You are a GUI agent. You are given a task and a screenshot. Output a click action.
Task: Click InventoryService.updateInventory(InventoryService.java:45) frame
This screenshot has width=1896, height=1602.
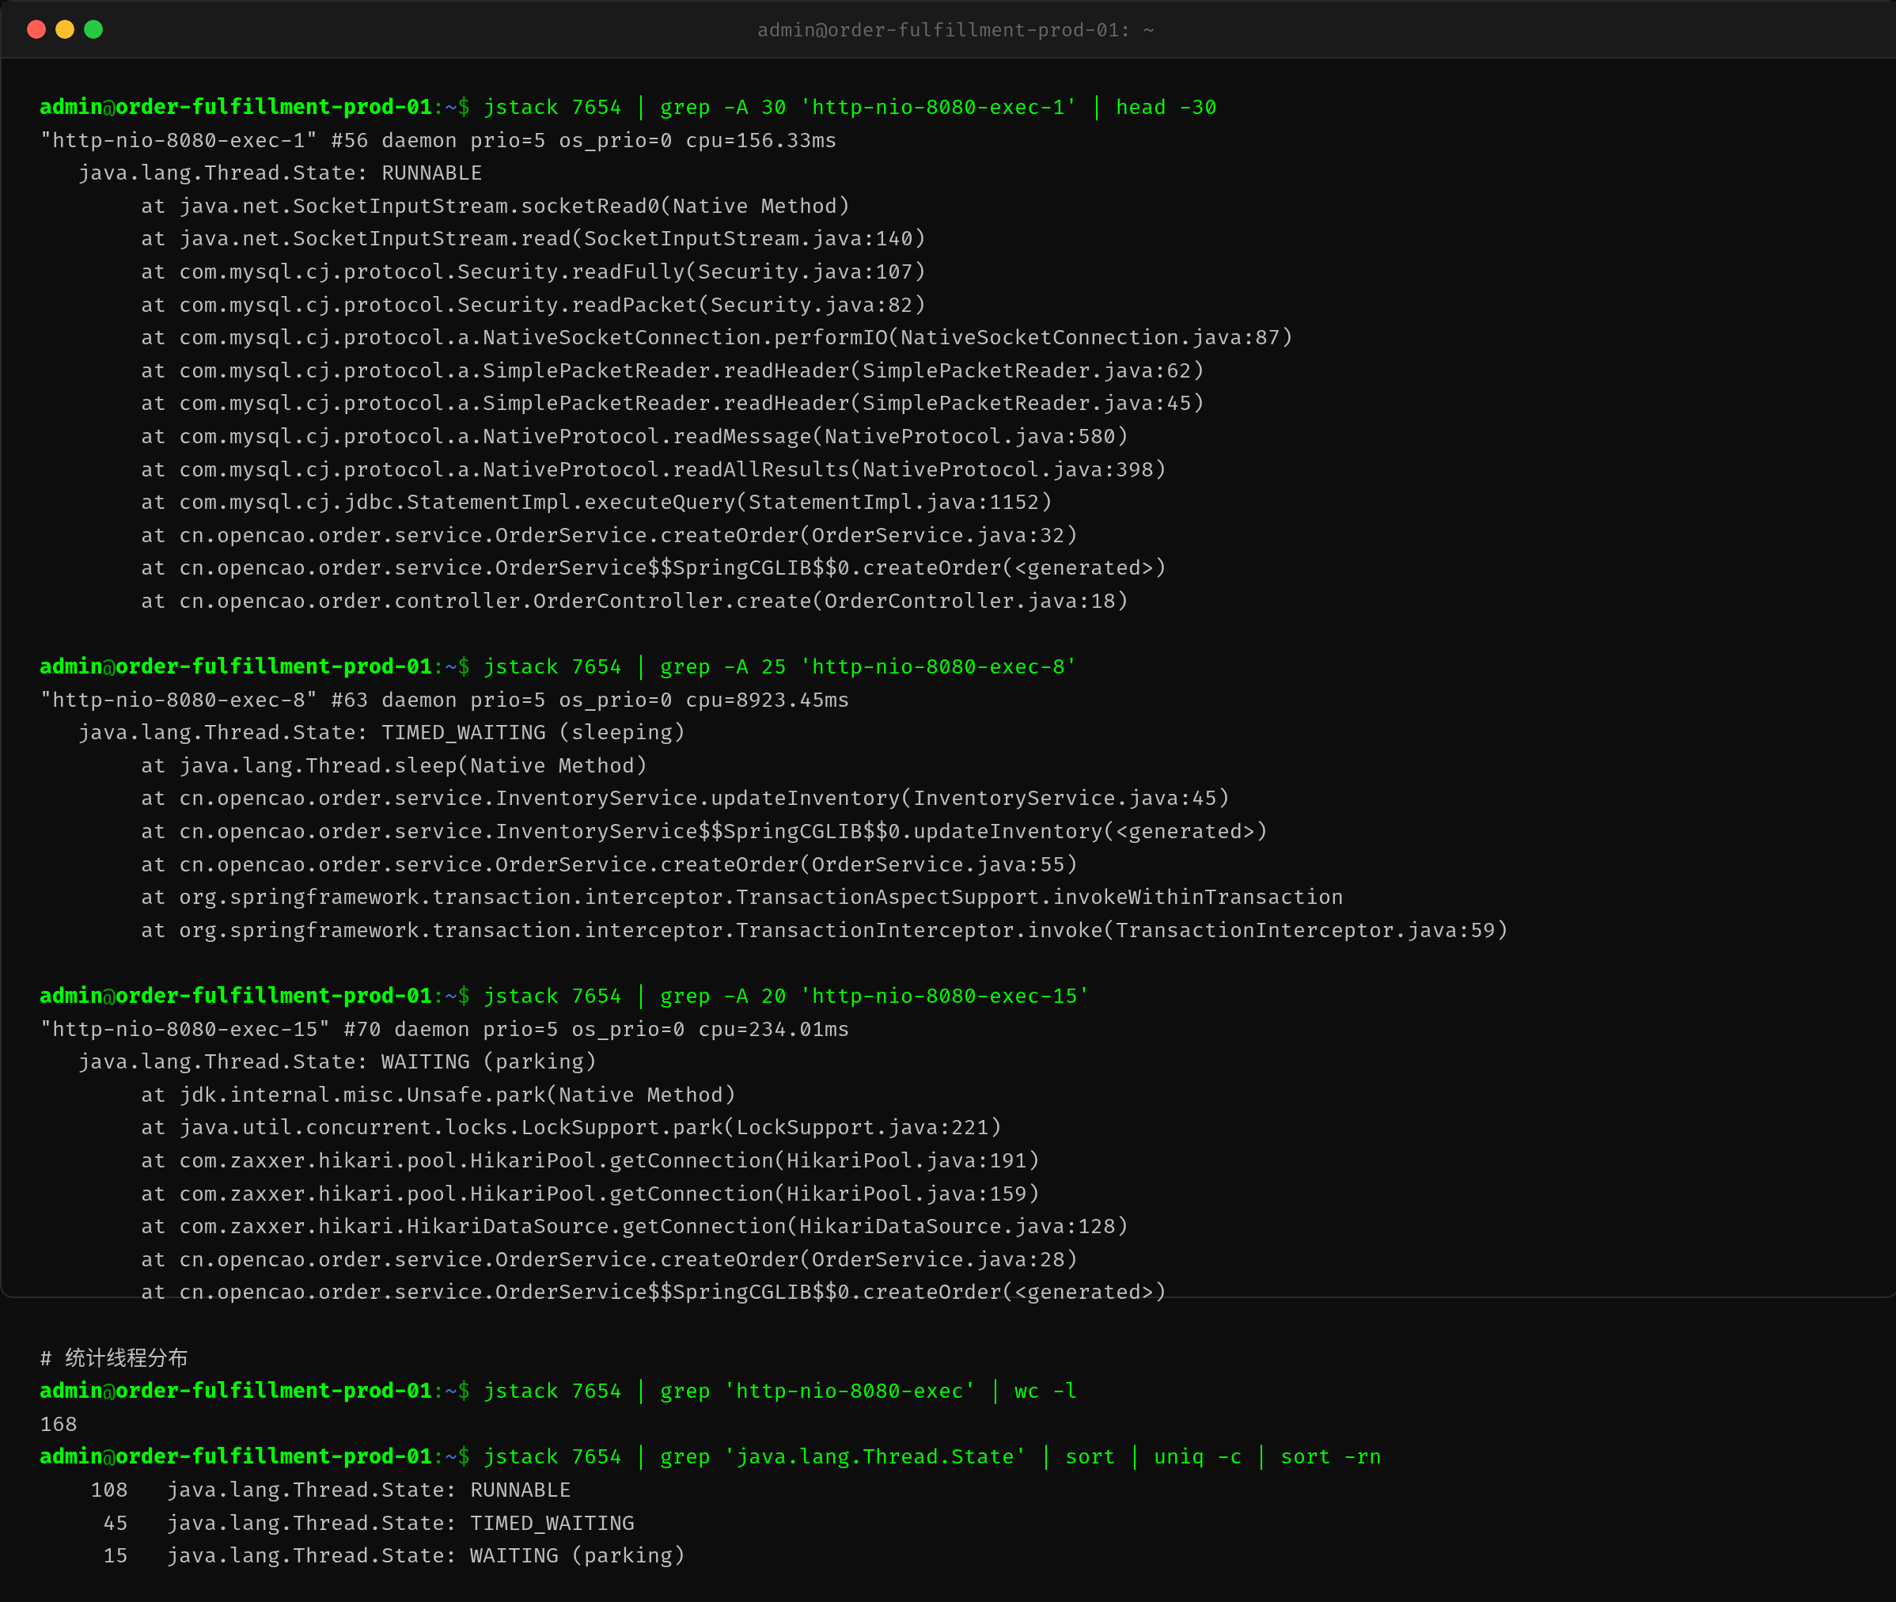pos(684,799)
